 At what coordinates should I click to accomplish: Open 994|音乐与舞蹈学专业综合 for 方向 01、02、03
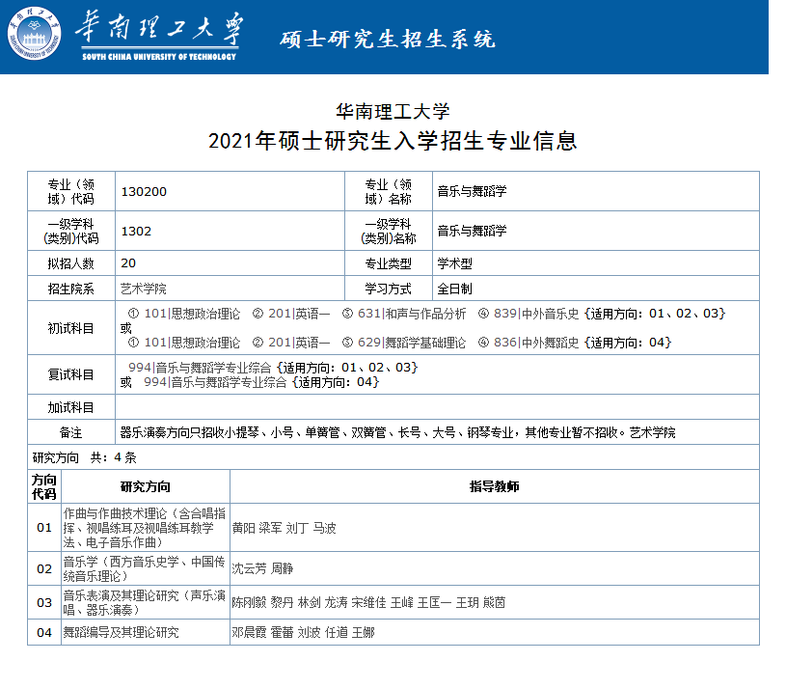point(200,368)
